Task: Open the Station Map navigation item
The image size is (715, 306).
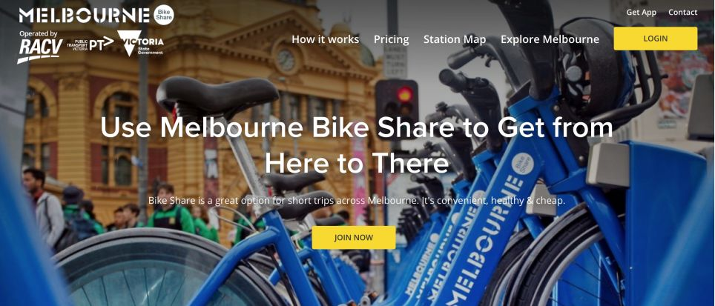Action: 455,39
